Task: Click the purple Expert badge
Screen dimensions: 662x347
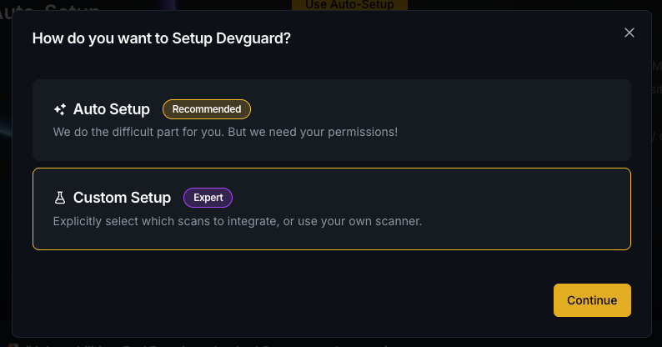Action: (x=208, y=198)
